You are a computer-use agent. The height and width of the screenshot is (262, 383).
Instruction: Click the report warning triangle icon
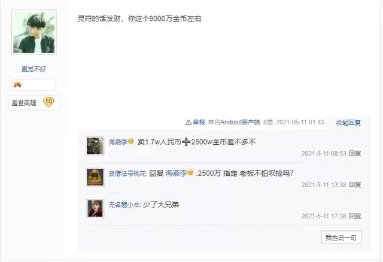(x=189, y=122)
